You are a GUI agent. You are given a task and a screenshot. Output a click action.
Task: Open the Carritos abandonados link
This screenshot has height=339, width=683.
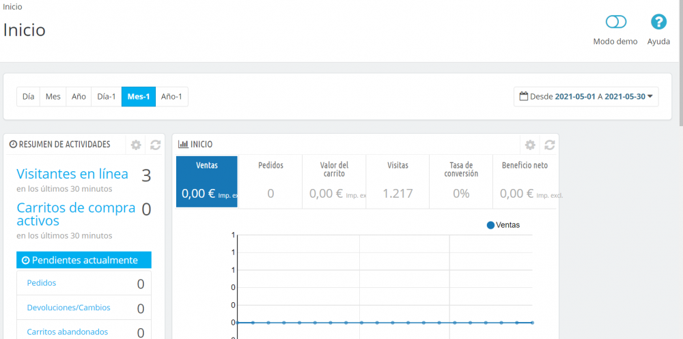tap(67, 332)
